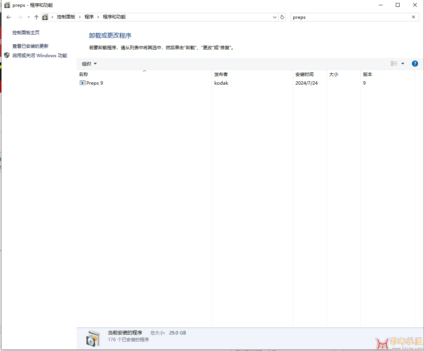Click the search box containing preps

pos(350,17)
